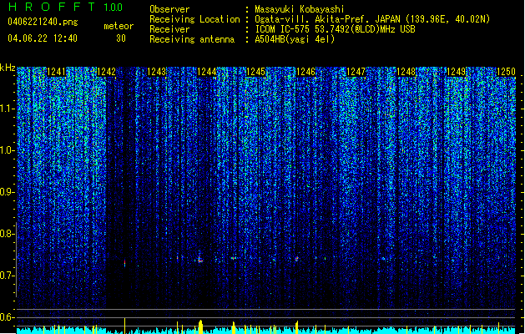Click the yellow intensity spike below 1246
Image resolution: width=525 pixels, height=334 pixels.
pyautogui.click(x=296, y=327)
